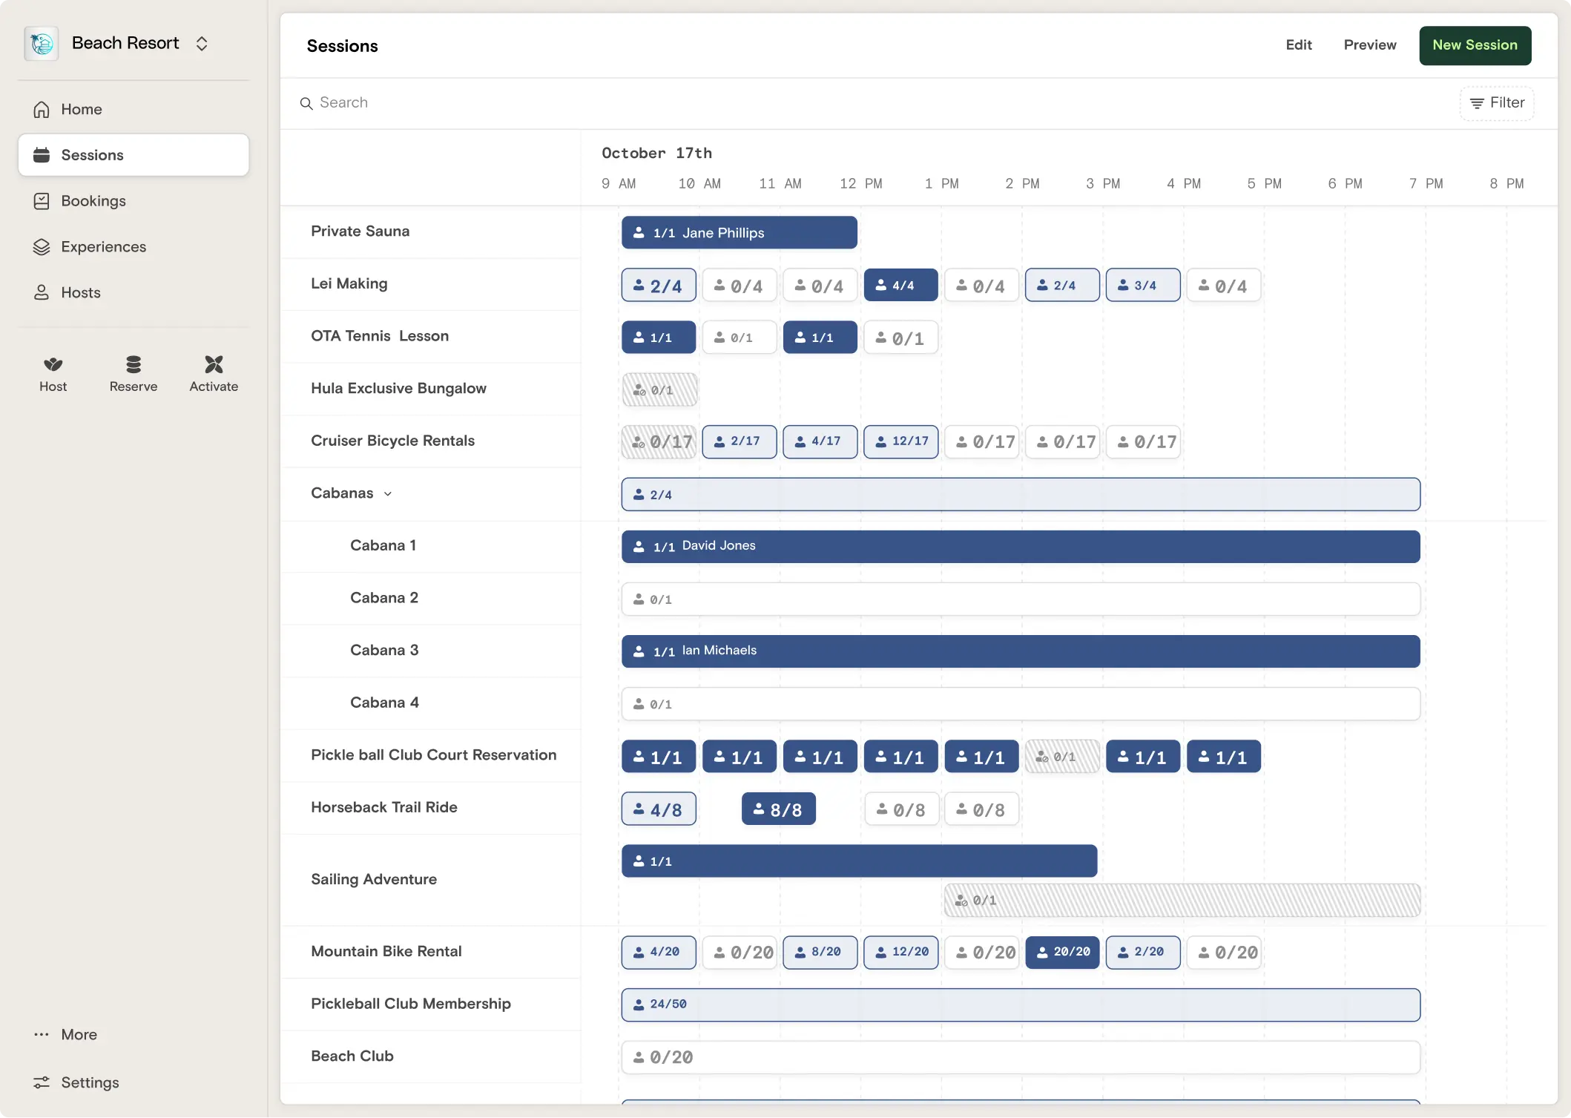Image resolution: width=1571 pixels, height=1118 pixels.
Task: Open the Filter options
Action: click(1497, 103)
